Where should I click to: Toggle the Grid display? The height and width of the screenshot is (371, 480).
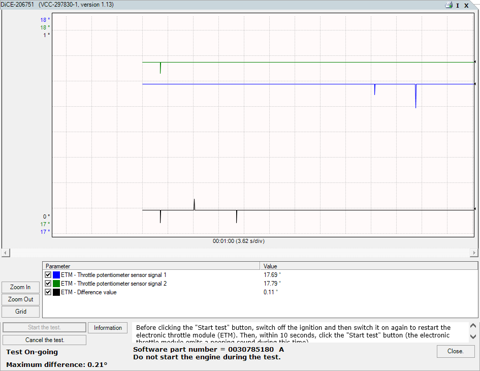pos(20,311)
